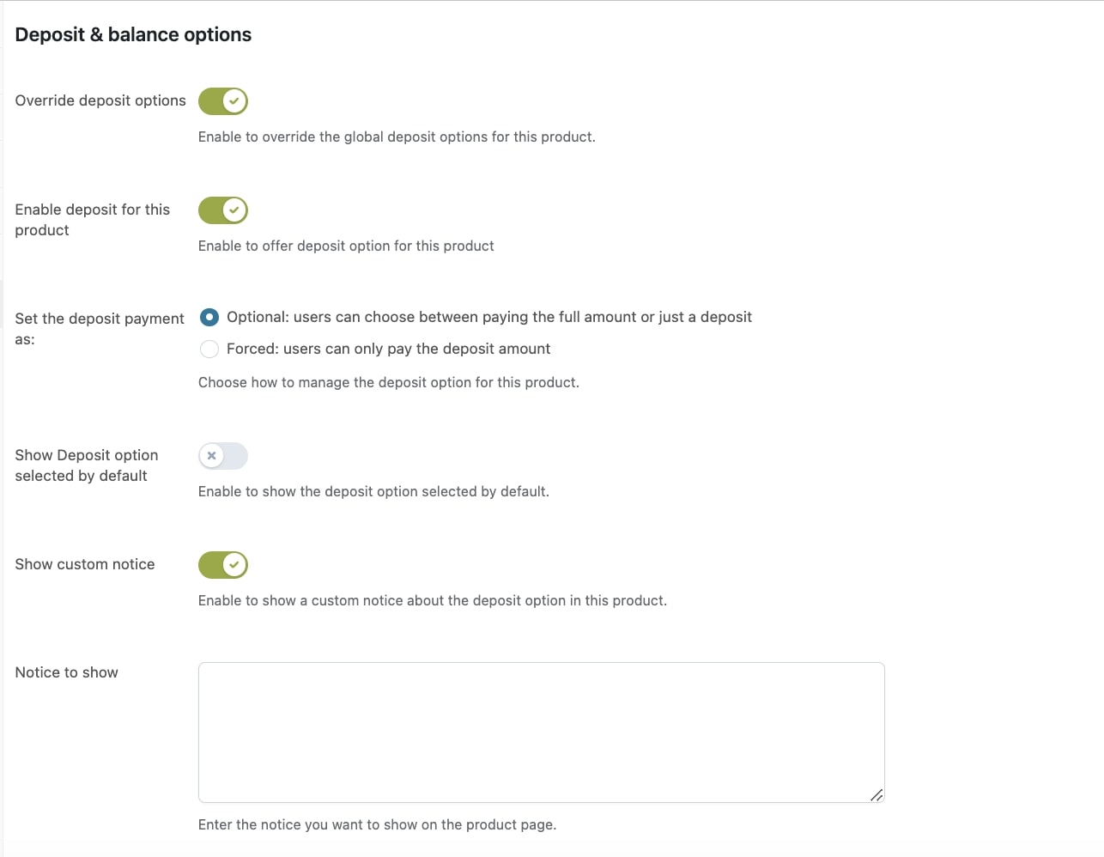Select the Optional deposit payment radio button
The image size is (1104, 857).
coord(209,318)
